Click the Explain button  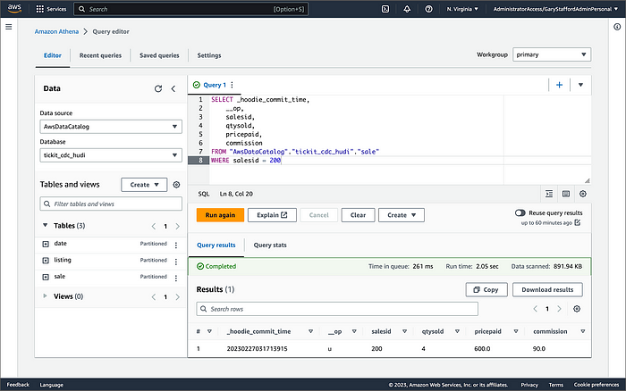point(272,215)
